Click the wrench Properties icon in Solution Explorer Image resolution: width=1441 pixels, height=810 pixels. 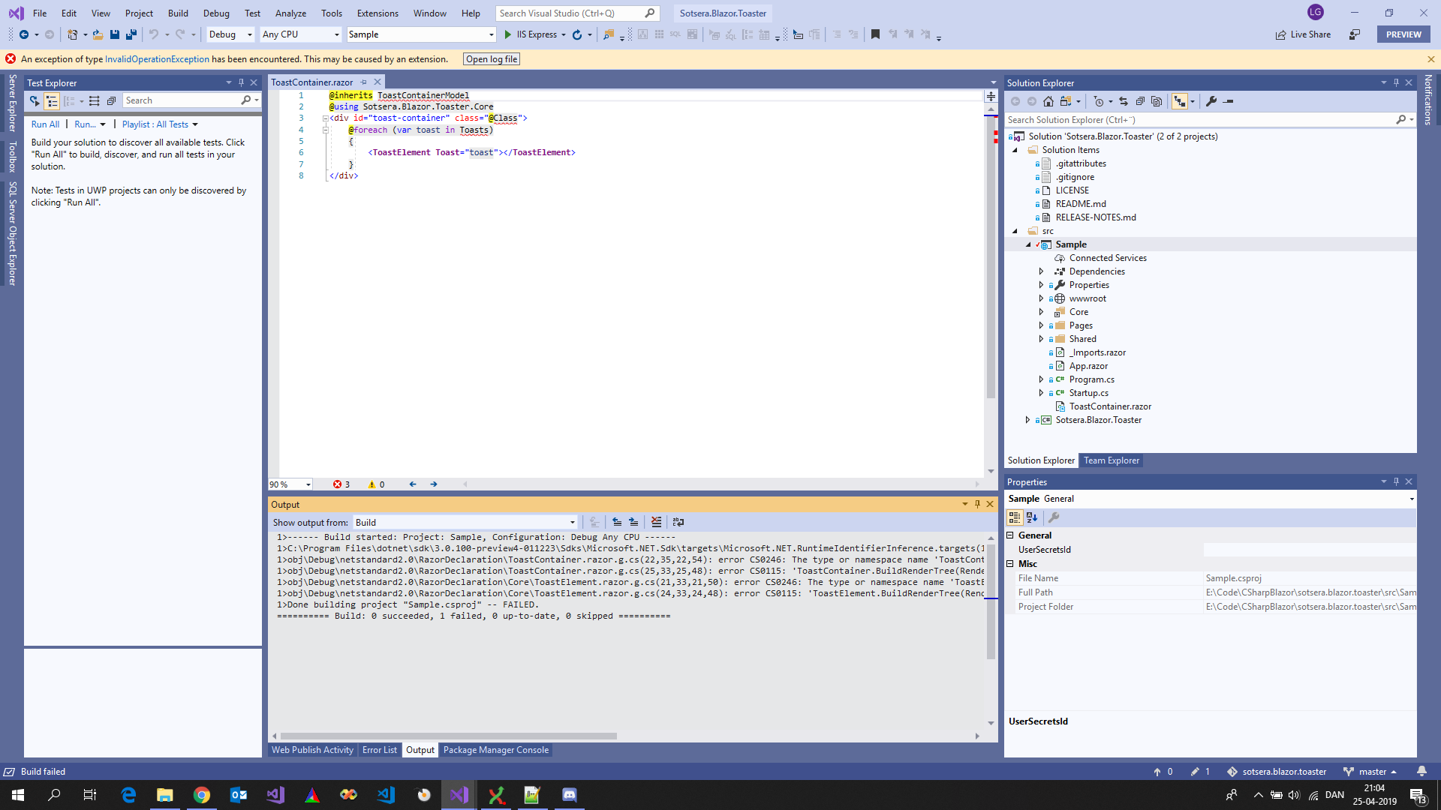[x=1211, y=101]
